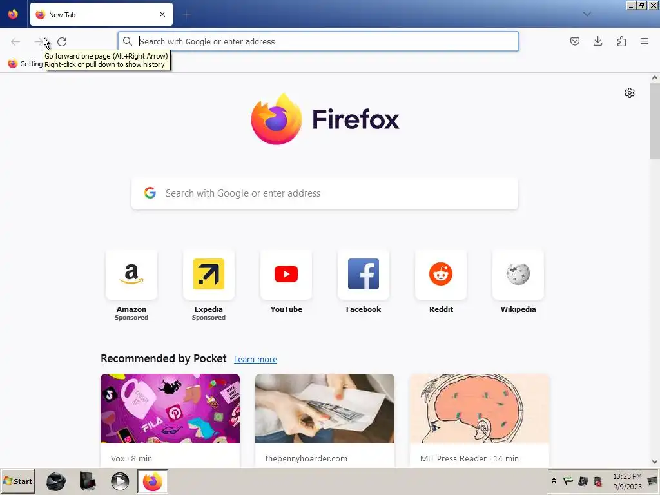Open new tab with plus button
Image resolution: width=660 pixels, height=495 pixels.
(x=187, y=15)
